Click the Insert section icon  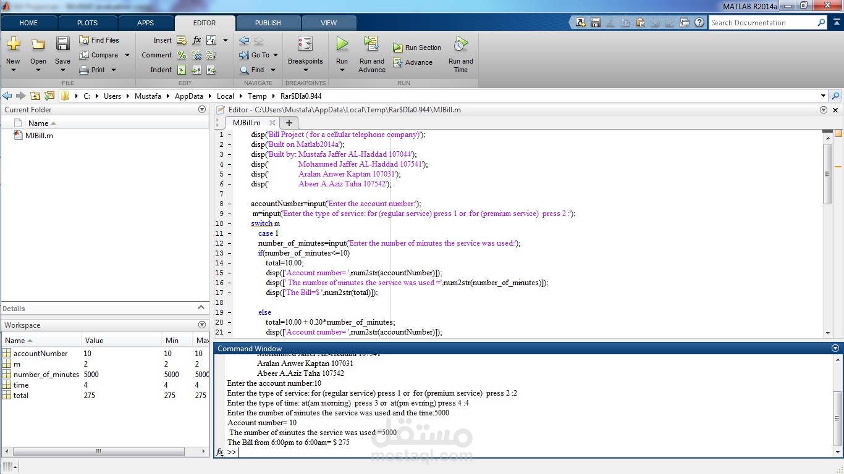point(182,40)
